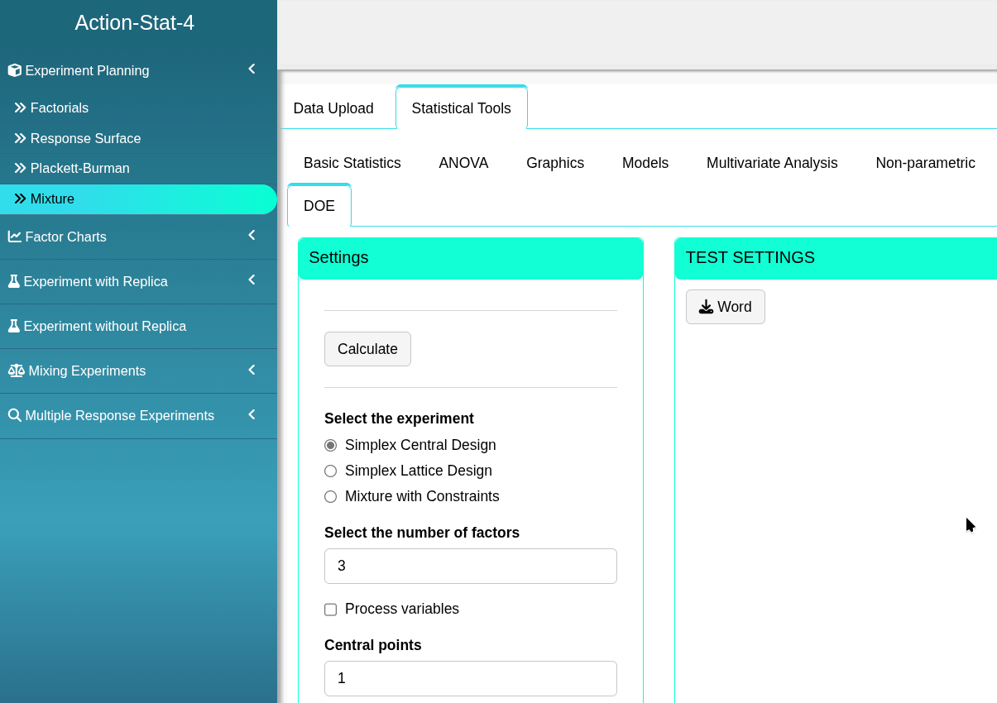The image size is (997, 703).
Task: Click the double-chevron icon beside Mixture
Action: tap(21, 198)
